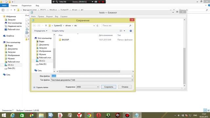Viewport: 210px width, 118px height.
Task: Select OneDrive in Explorer sidebar
Action: click(10, 36)
